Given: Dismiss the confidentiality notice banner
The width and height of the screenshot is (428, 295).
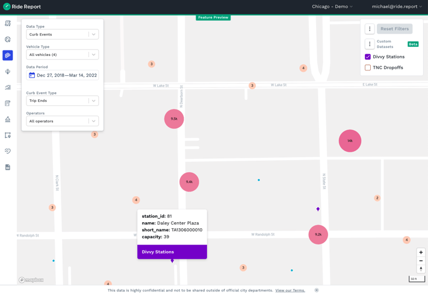Looking at the screenshot, I should (317, 290).
